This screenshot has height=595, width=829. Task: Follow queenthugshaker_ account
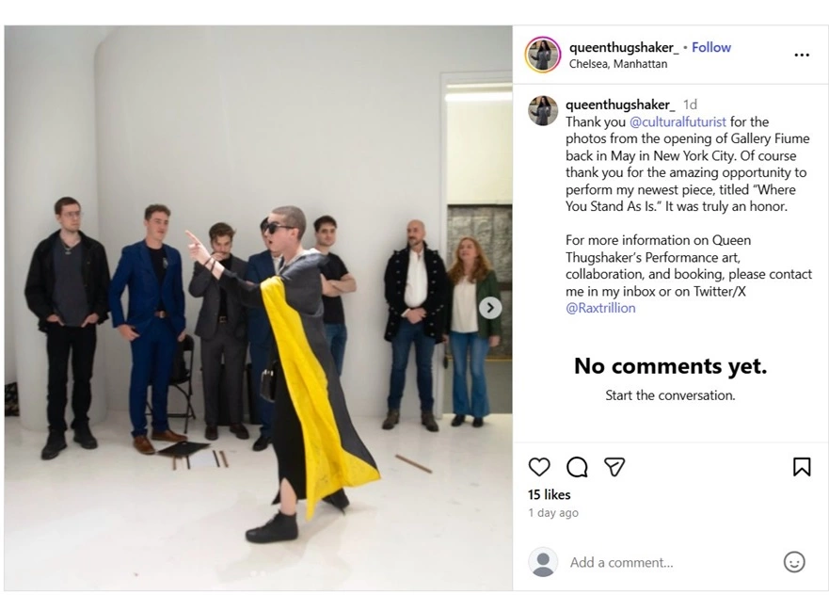tap(711, 48)
